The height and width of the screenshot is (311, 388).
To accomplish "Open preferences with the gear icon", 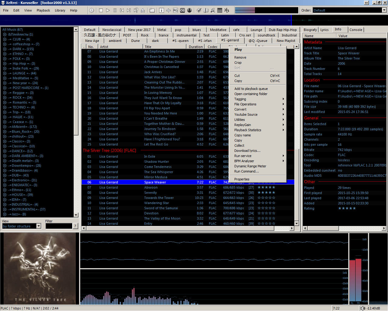I will point(92,10).
